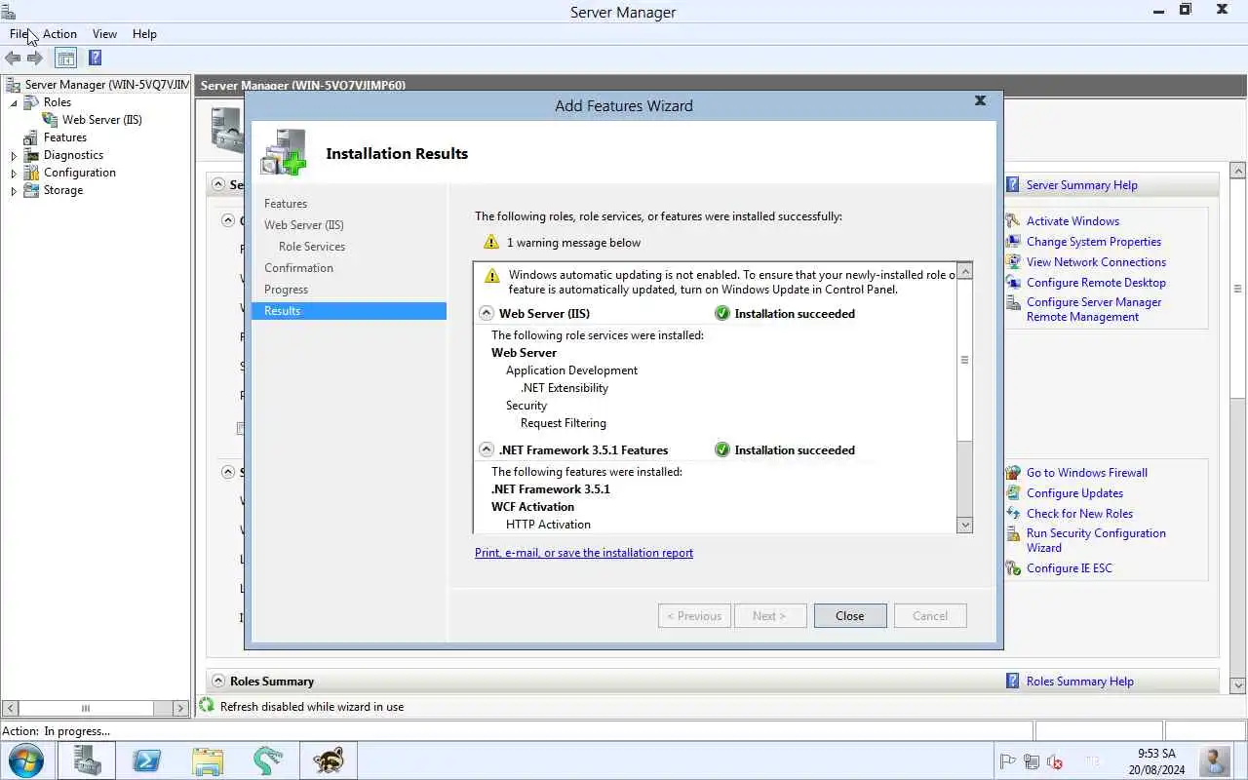Toggle the Show/Hide Console Tree toolbar icon
This screenshot has height=780, width=1248.
[65, 58]
